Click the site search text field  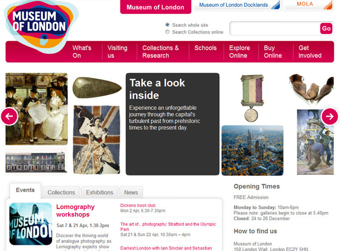pyautogui.click(x=274, y=28)
